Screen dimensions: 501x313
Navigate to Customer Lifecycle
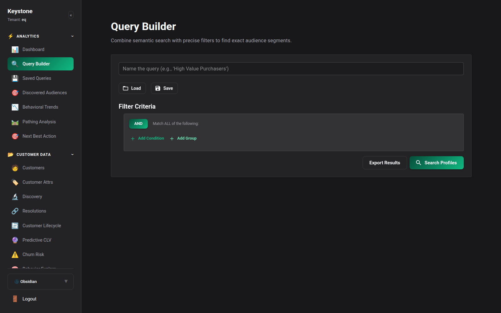coord(40,226)
